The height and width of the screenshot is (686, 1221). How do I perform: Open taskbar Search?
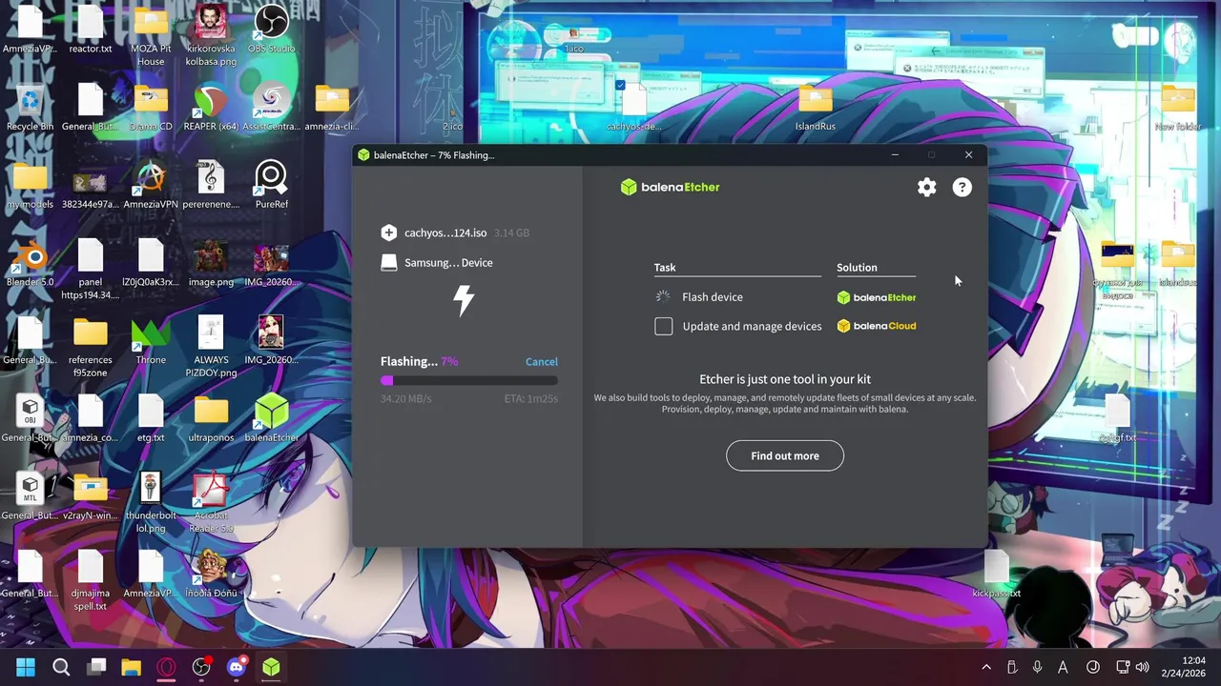click(61, 667)
